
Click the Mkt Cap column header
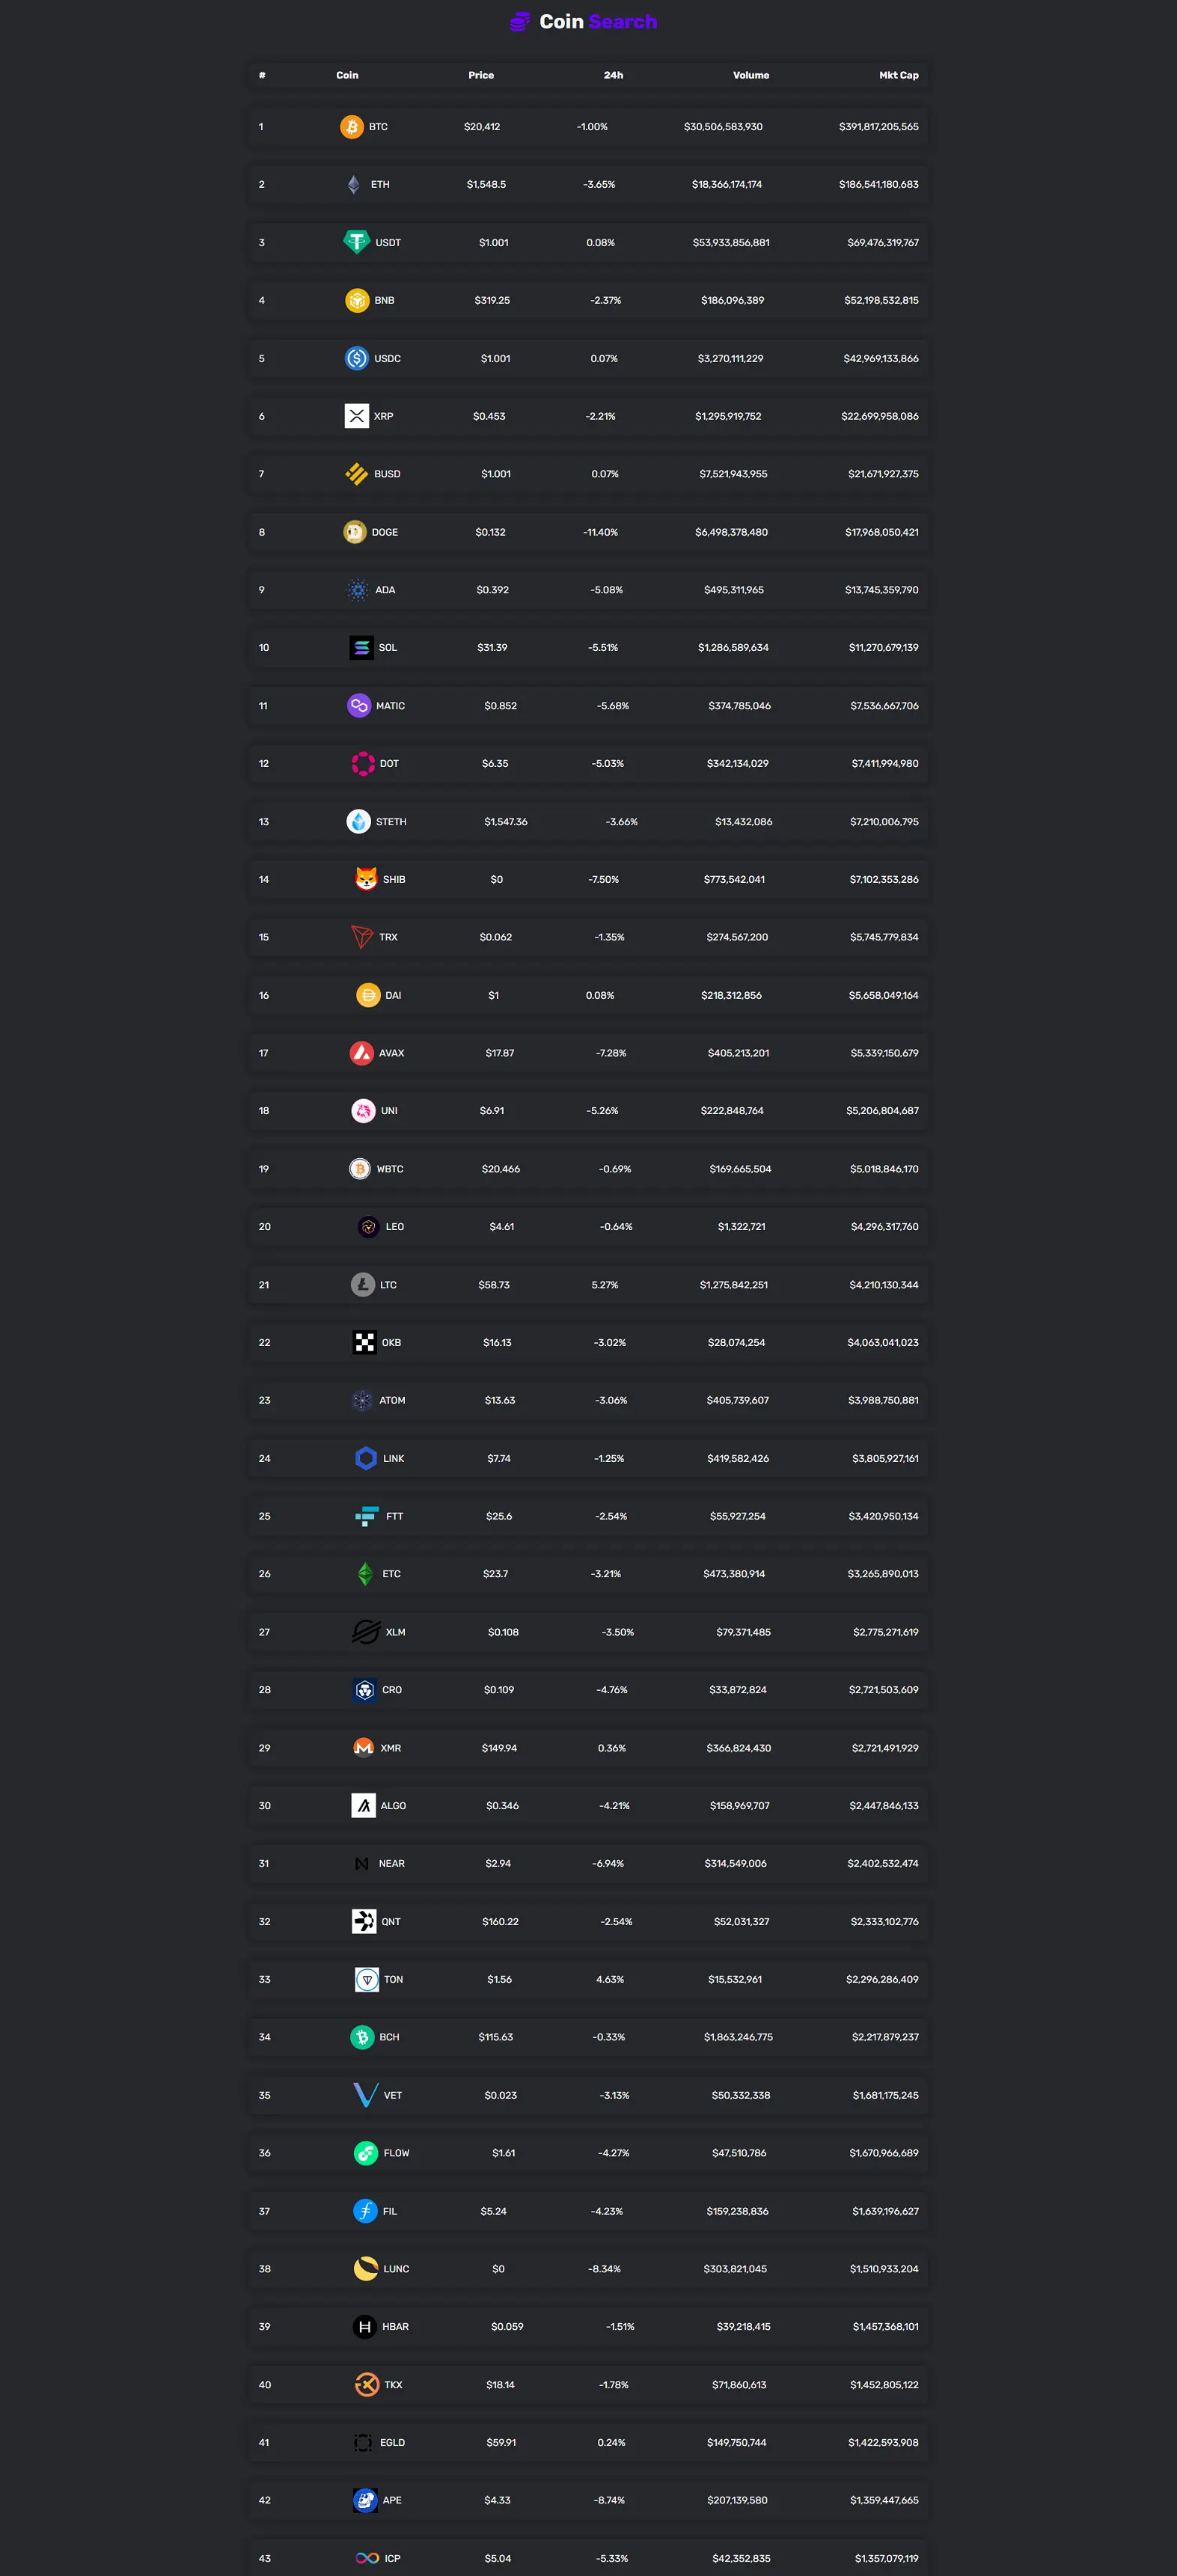coord(898,75)
